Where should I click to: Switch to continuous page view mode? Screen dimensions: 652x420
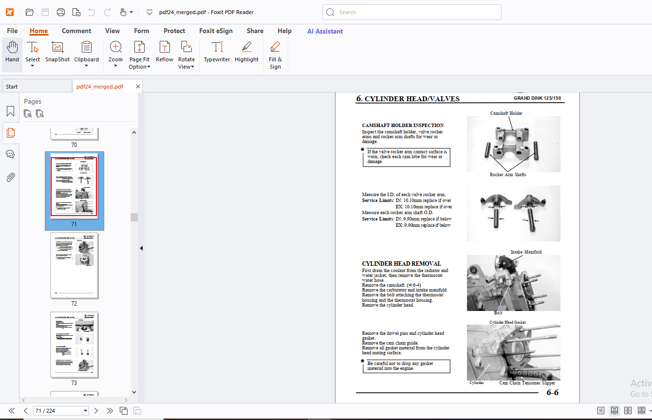(615, 411)
